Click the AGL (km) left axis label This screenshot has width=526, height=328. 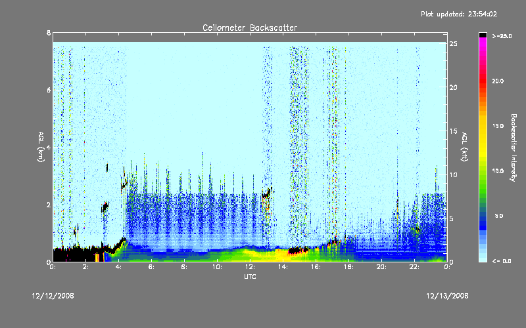point(41,147)
